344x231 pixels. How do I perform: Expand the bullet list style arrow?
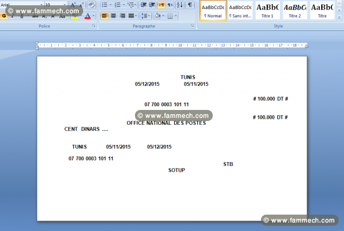pyautogui.click(x=111, y=5)
